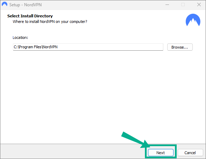Cancel the NordVPN installation

(x=190, y=153)
